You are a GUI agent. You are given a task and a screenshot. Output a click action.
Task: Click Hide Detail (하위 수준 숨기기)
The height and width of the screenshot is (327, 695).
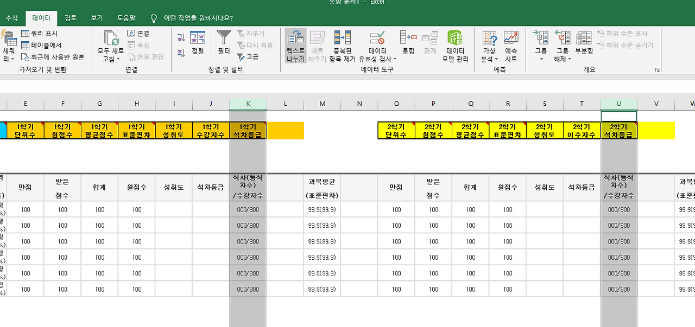(625, 46)
